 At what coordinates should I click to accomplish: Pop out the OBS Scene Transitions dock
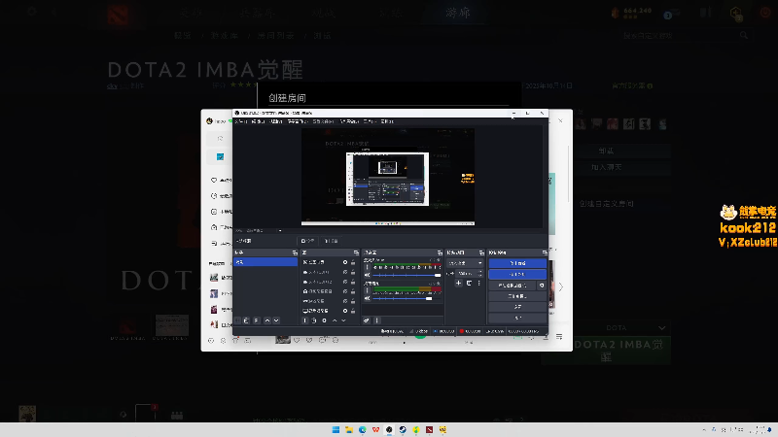[481, 252]
